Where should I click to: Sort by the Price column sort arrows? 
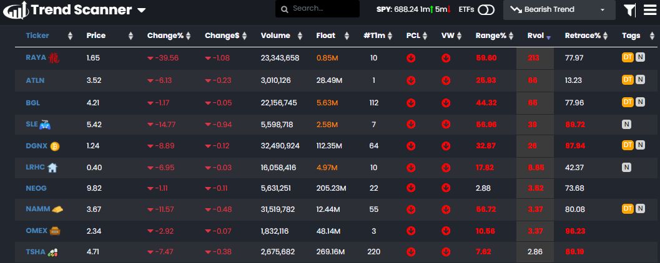131,36
